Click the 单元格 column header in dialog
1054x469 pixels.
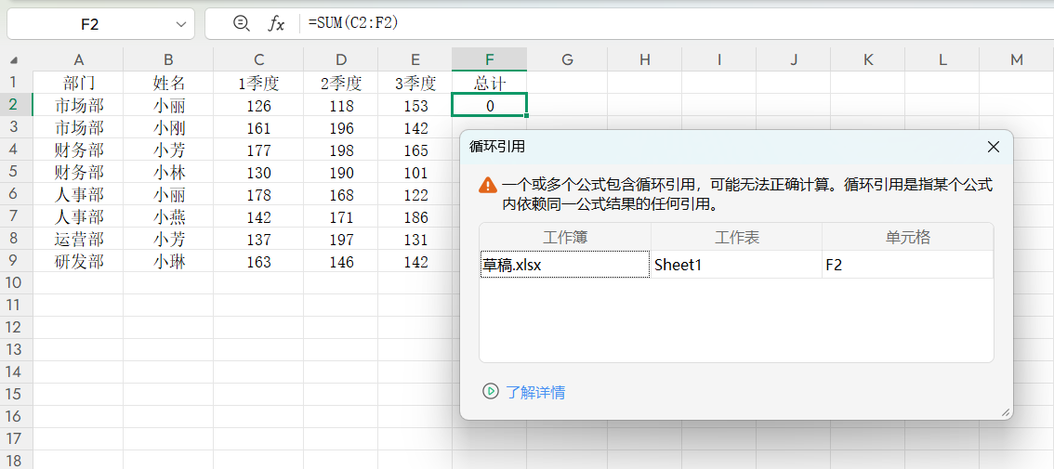click(x=907, y=237)
